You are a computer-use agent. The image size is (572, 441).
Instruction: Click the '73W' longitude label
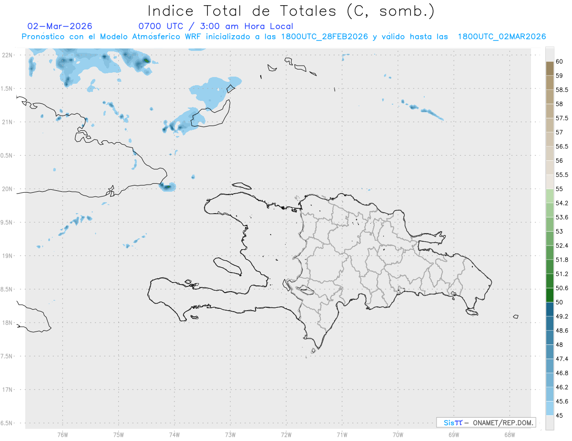(x=230, y=435)
